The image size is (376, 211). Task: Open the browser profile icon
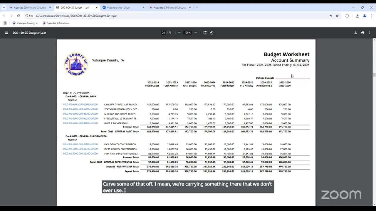[x=365, y=16]
